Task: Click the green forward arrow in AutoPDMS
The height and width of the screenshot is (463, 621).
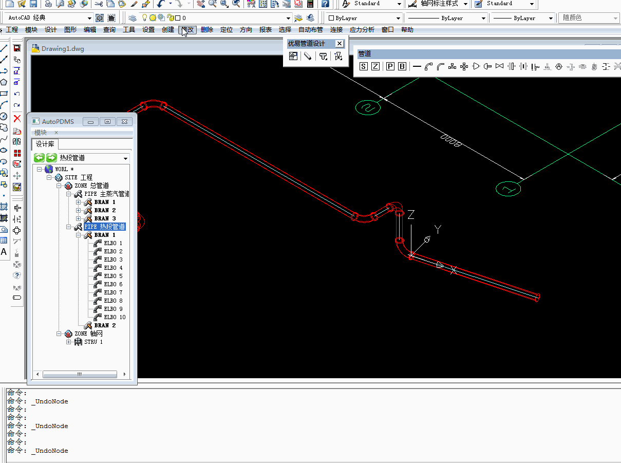Action: (51, 158)
